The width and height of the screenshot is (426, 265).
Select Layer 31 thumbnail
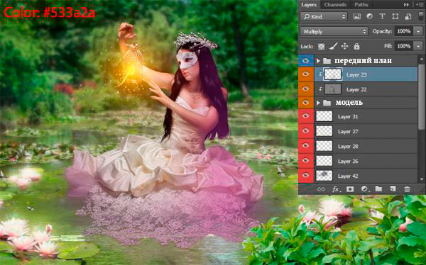point(324,116)
